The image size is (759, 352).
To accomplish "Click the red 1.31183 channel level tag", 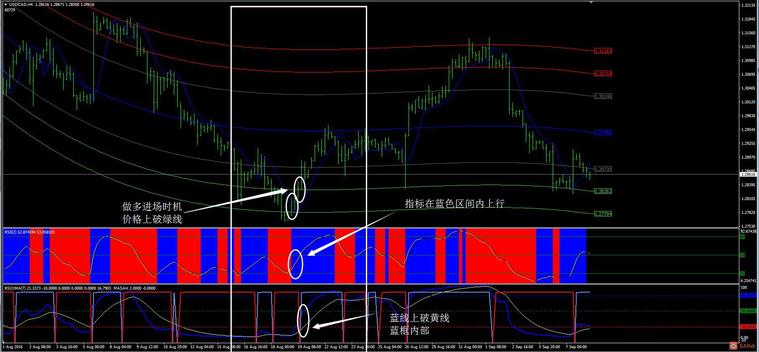I will [x=603, y=51].
